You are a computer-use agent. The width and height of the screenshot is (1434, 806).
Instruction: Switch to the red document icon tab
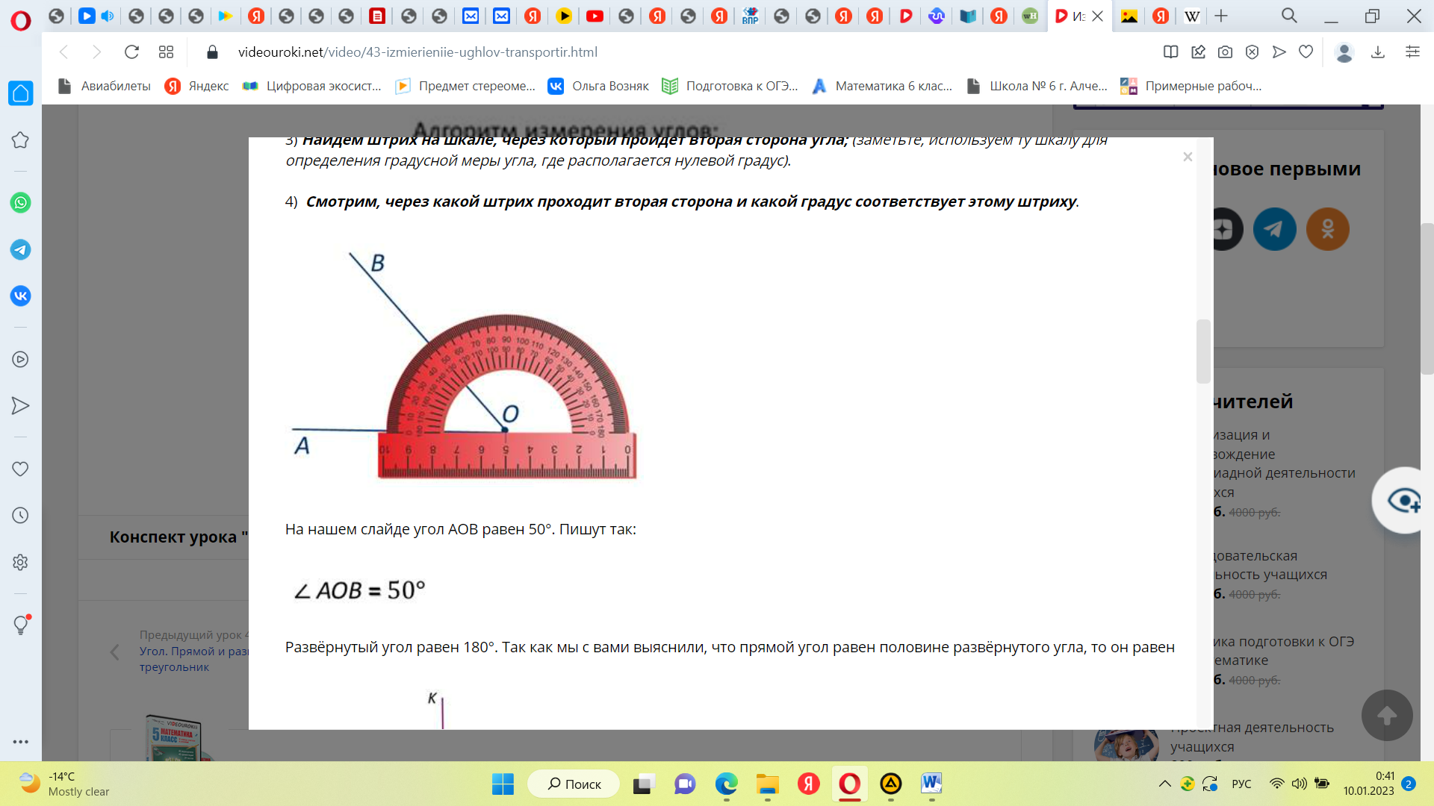(377, 16)
